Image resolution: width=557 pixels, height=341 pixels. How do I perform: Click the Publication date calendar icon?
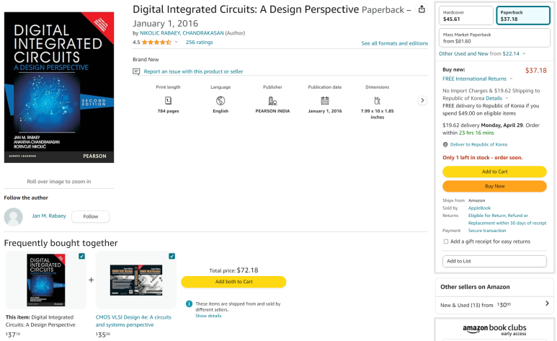click(x=325, y=101)
